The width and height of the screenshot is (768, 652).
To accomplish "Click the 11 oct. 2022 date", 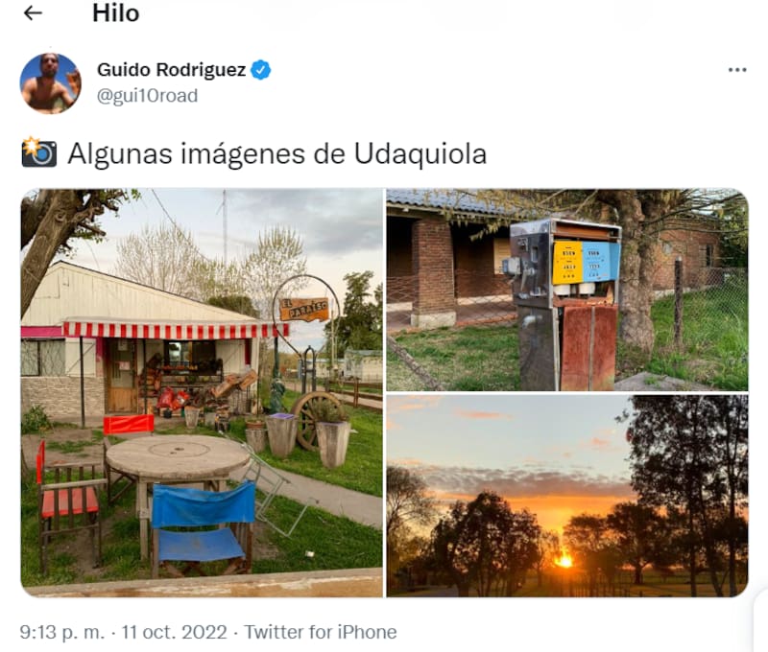I will point(175,632).
